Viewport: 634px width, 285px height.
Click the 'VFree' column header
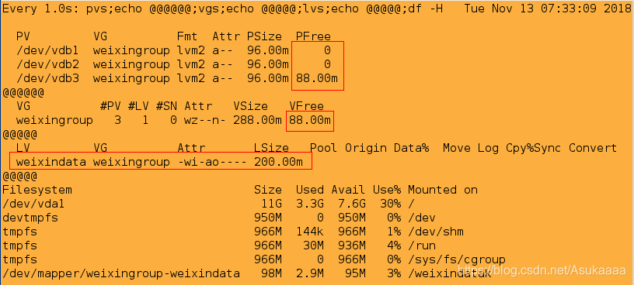coord(306,106)
